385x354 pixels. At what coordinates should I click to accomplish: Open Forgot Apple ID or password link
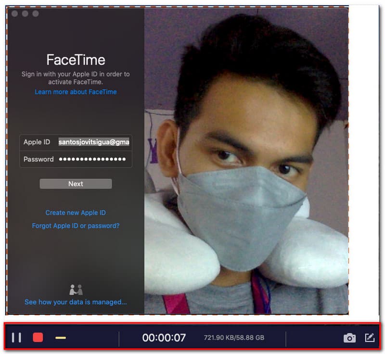[76, 226]
